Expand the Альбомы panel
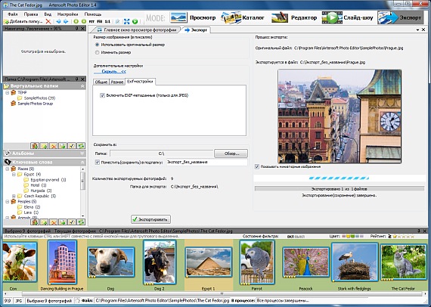431x307 pixels. [x=82, y=153]
